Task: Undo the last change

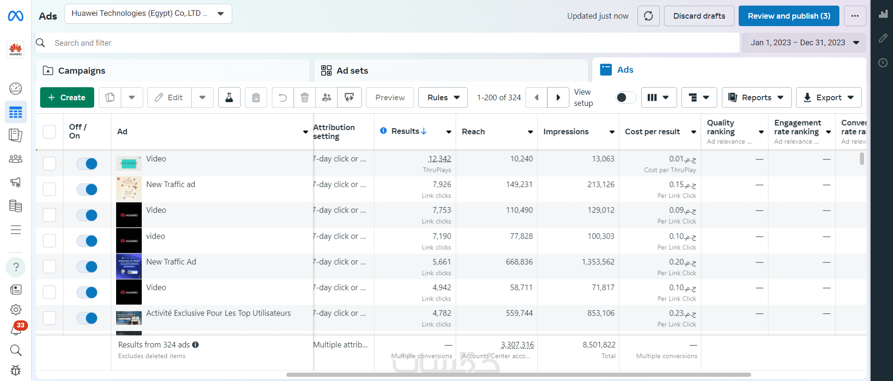Action: pyautogui.click(x=283, y=97)
